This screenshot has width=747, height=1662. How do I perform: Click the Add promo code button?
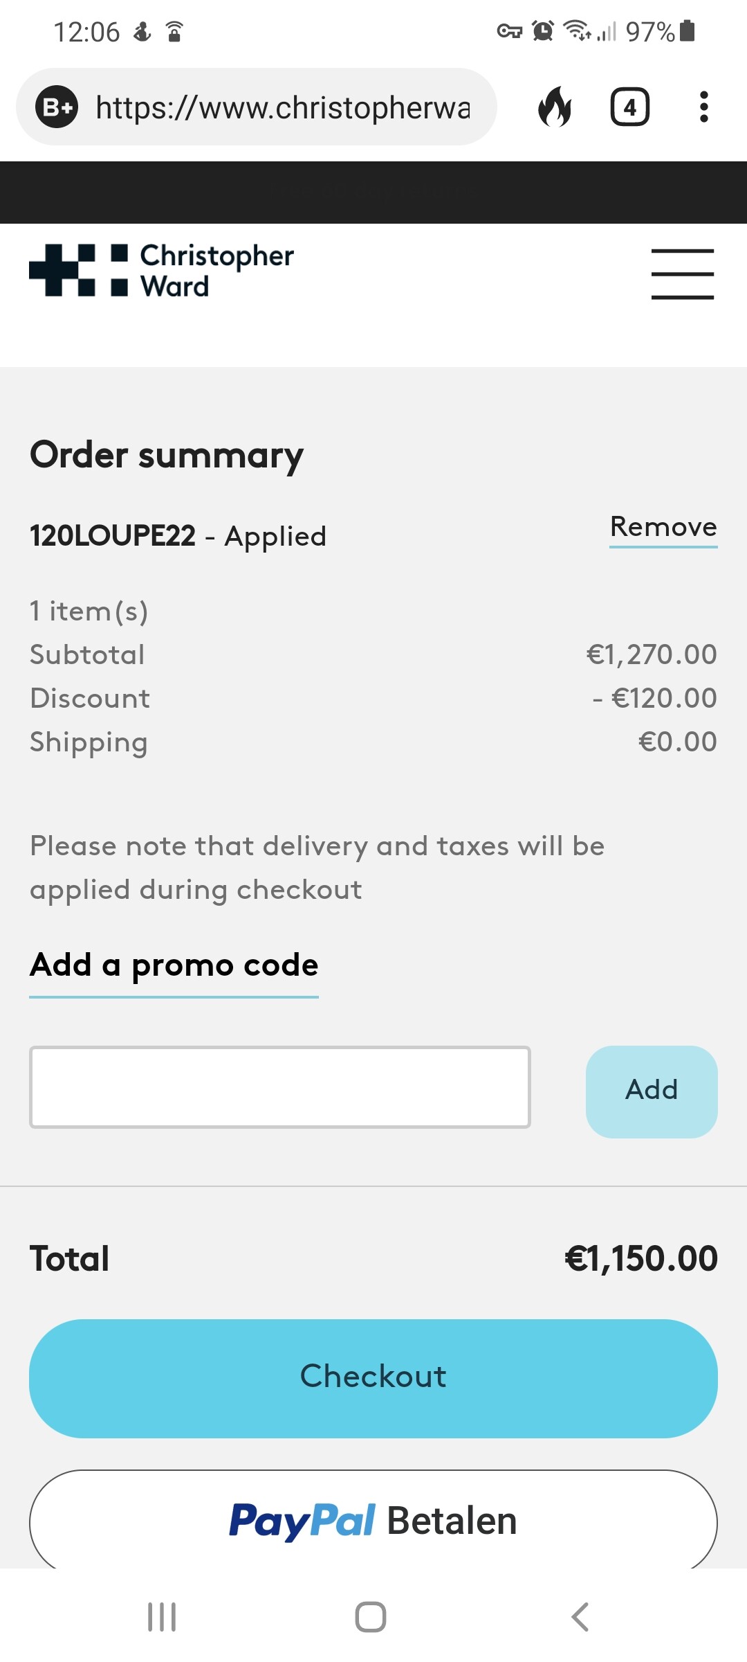click(652, 1091)
